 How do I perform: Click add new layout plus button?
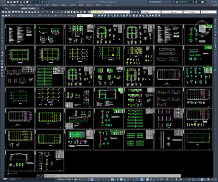pos(19,179)
